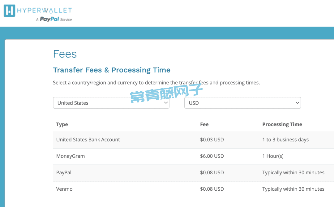Select the MoneyGram row
This screenshot has height=207, width=334.
click(x=193, y=156)
